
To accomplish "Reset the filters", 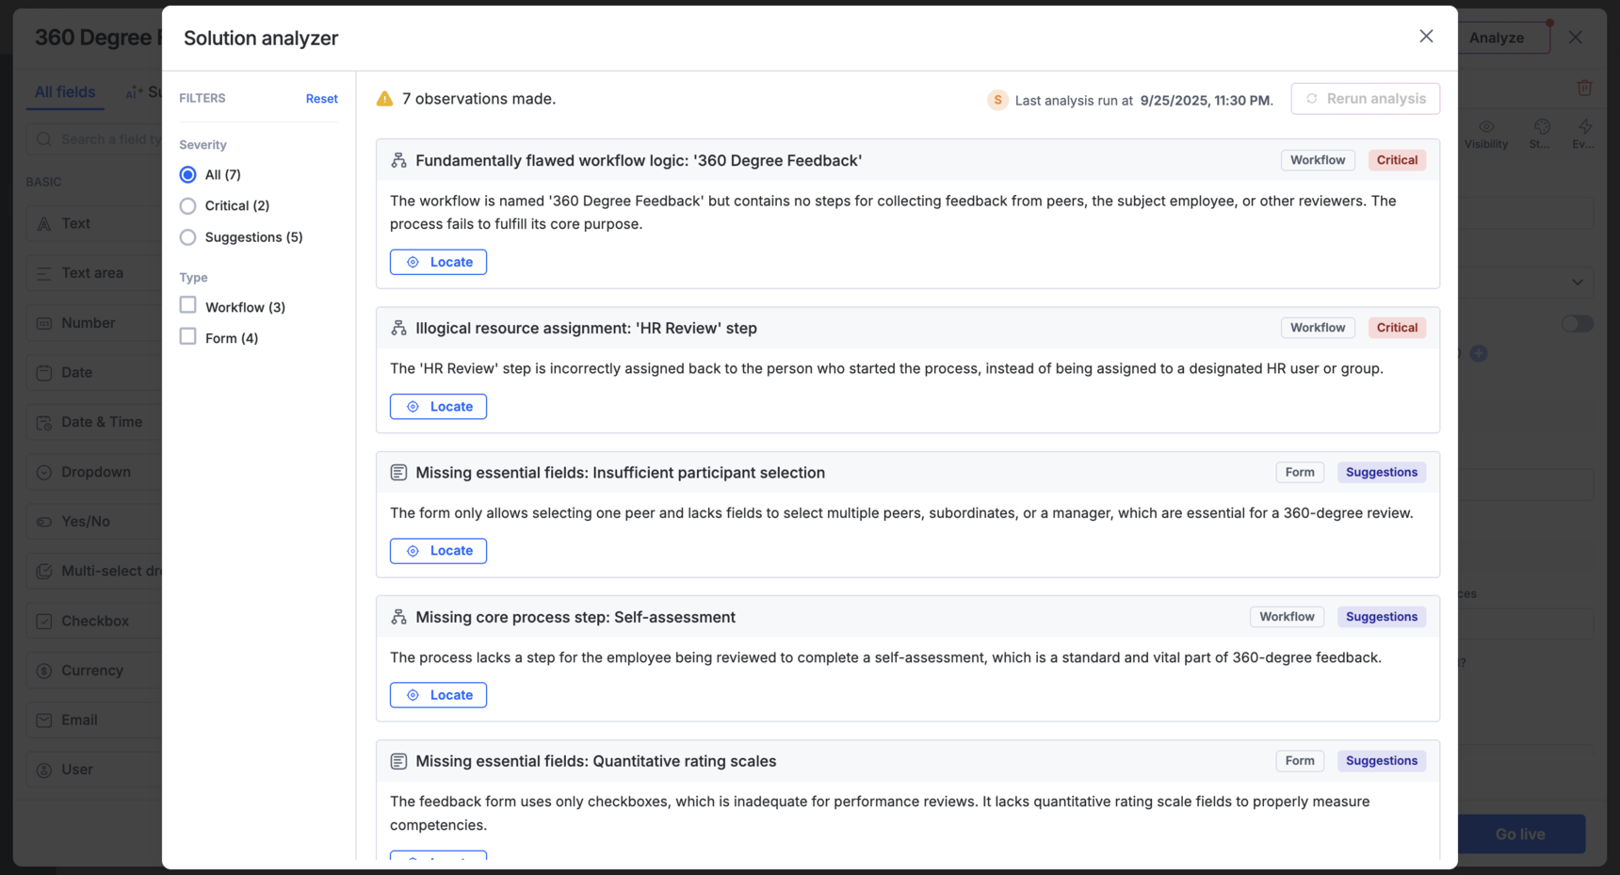I will (321, 99).
